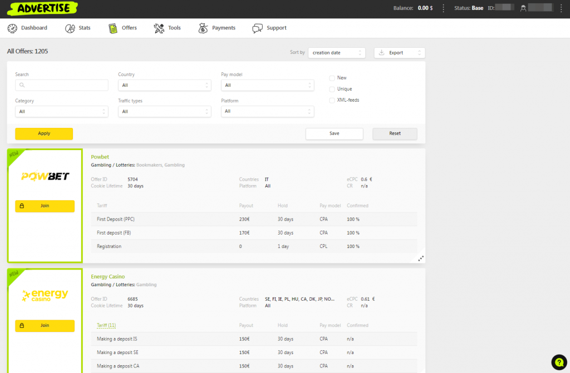This screenshot has width=570, height=373.
Task: Open the Traffic types dropdown
Action: click(164, 112)
